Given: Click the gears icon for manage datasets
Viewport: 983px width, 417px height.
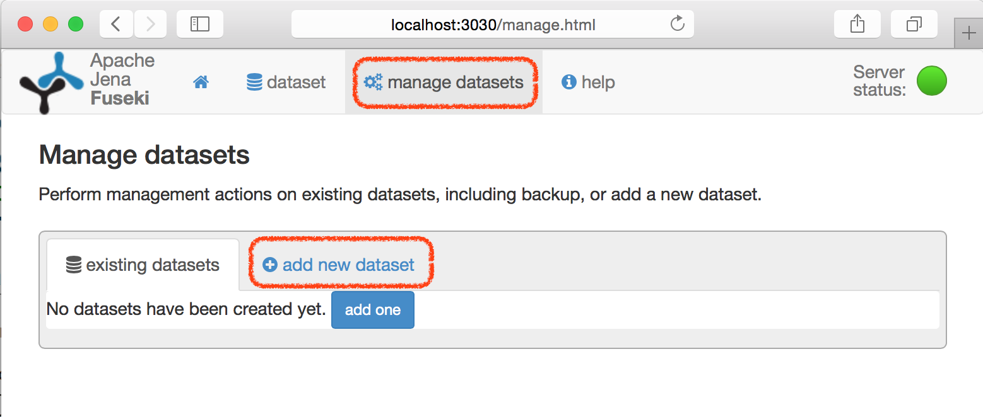Looking at the screenshot, I should (372, 81).
